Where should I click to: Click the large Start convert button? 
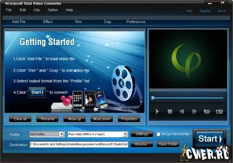pos(210,138)
